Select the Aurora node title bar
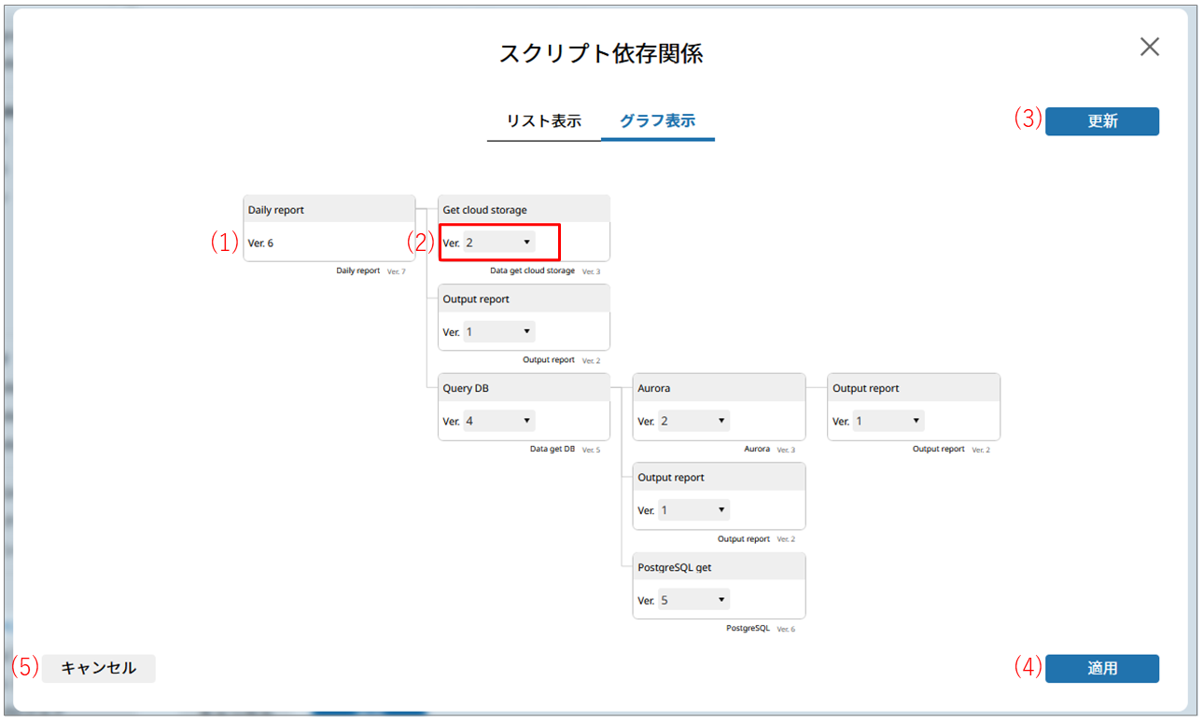The image size is (1203, 723). pyautogui.click(x=719, y=388)
